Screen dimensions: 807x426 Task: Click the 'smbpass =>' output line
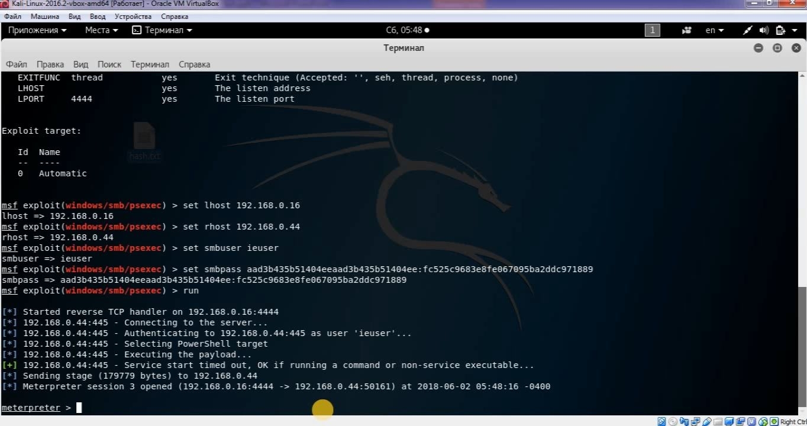[x=204, y=280]
